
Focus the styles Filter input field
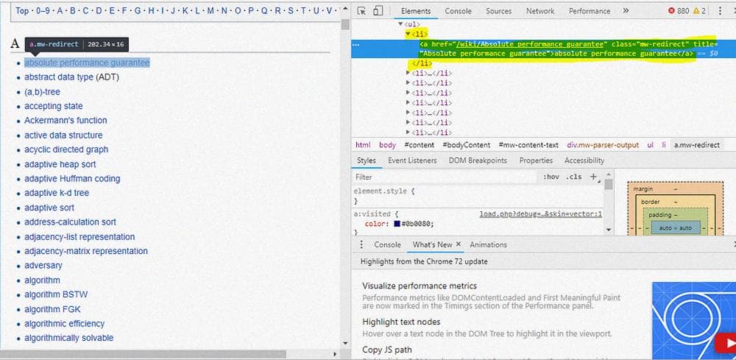tap(444, 177)
